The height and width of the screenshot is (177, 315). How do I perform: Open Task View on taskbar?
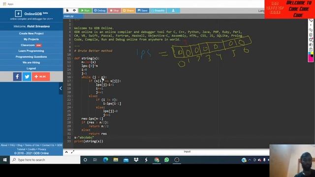pyautogui.click(x=95, y=160)
